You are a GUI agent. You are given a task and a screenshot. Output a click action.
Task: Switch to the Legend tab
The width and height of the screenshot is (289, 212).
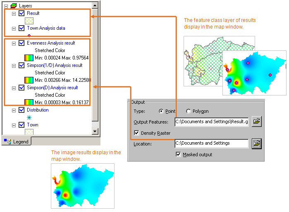(17, 141)
